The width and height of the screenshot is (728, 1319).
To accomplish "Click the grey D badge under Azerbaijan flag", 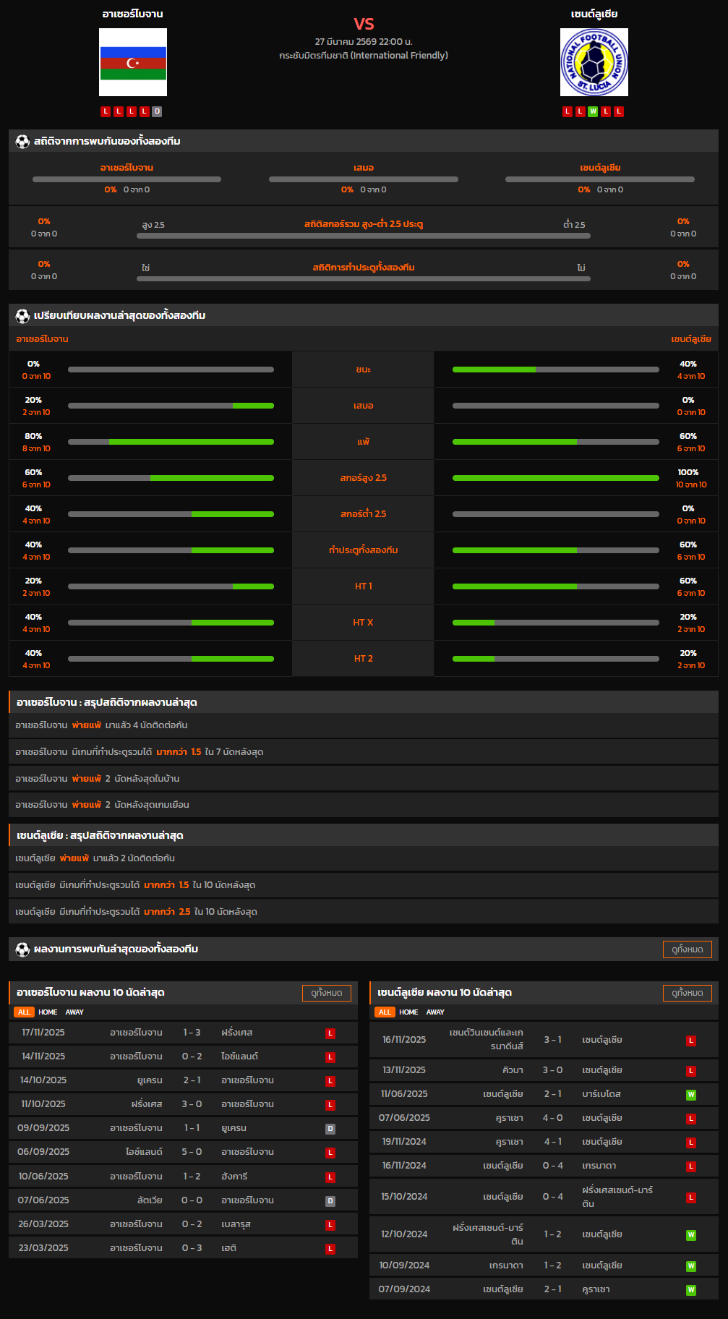I will 157,111.
